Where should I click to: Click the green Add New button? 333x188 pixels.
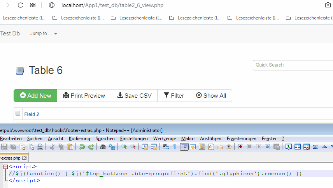coord(35,96)
